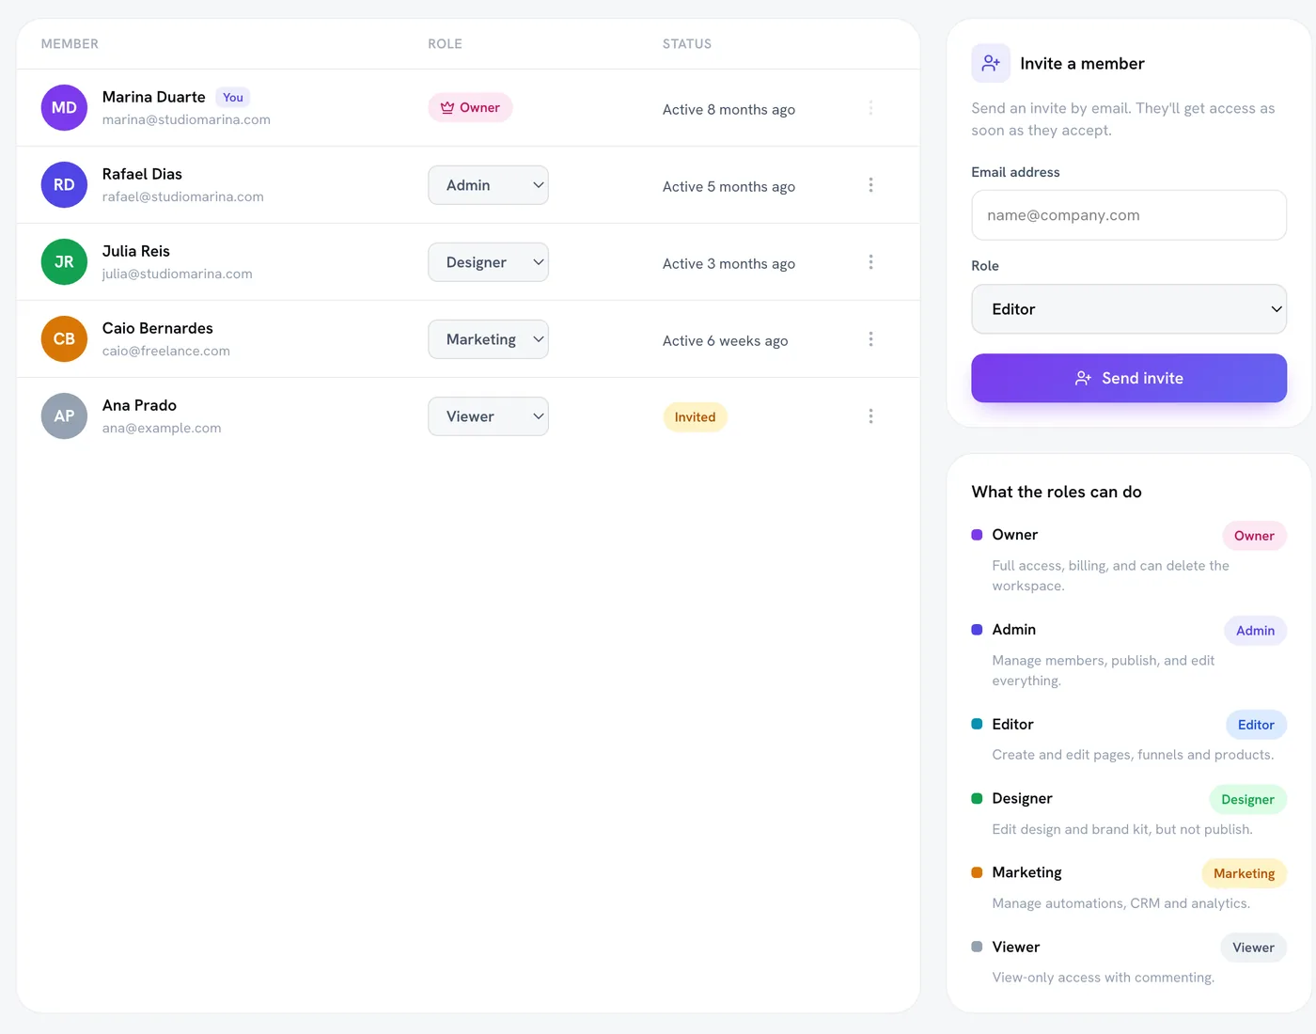Click the green Designer color dot in the roles list
1316x1034 pixels.
point(977,798)
